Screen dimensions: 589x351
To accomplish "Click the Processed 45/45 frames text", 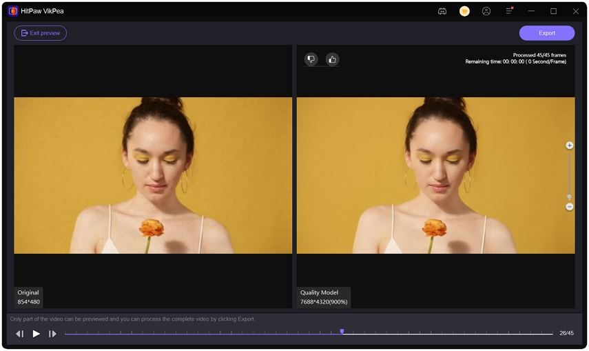I will point(539,55).
